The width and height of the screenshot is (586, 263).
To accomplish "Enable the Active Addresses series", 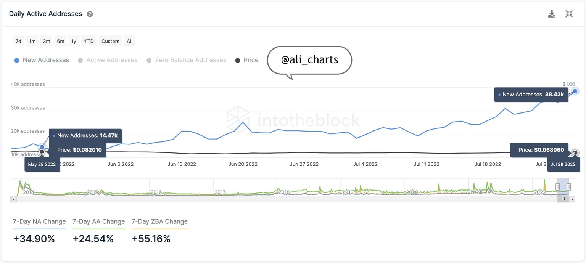I will point(108,60).
